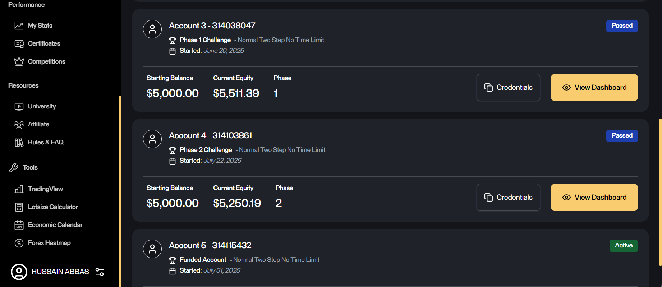This screenshot has width=662, height=287.
Task: Click the Active status badge on Account 5
Action: pos(623,246)
